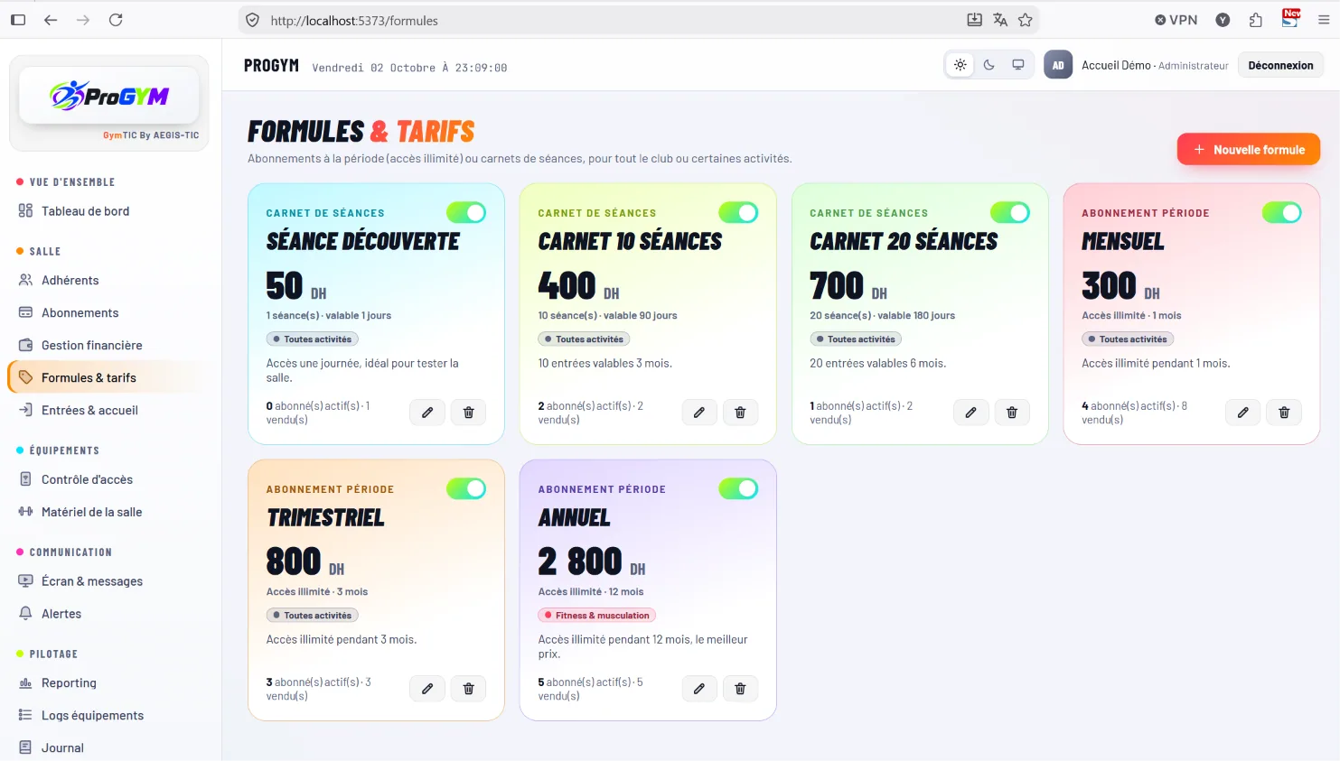Disable the Carnet 10 Séances toggle

(x=738, y=212)
